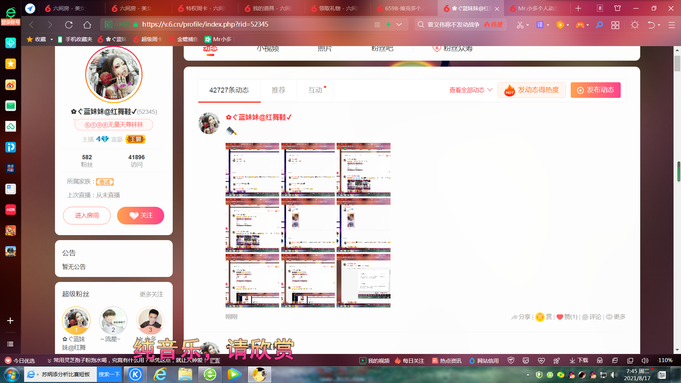This screenshot has width=681, height=383.
Task: Click the game controller toolbar icon
Action: tap(580, 25)
